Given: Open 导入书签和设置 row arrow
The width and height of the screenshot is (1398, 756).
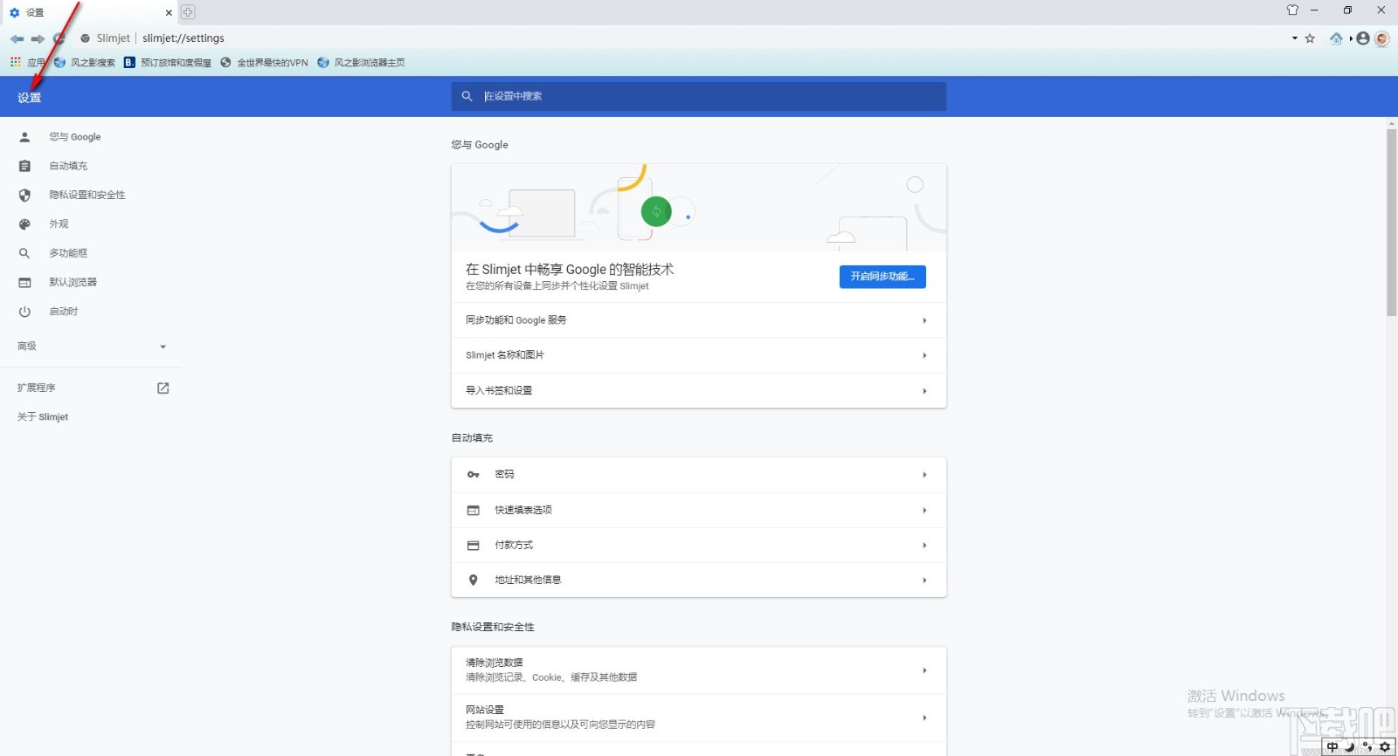Looking at the screenshot, I should (x=924, y=390).
